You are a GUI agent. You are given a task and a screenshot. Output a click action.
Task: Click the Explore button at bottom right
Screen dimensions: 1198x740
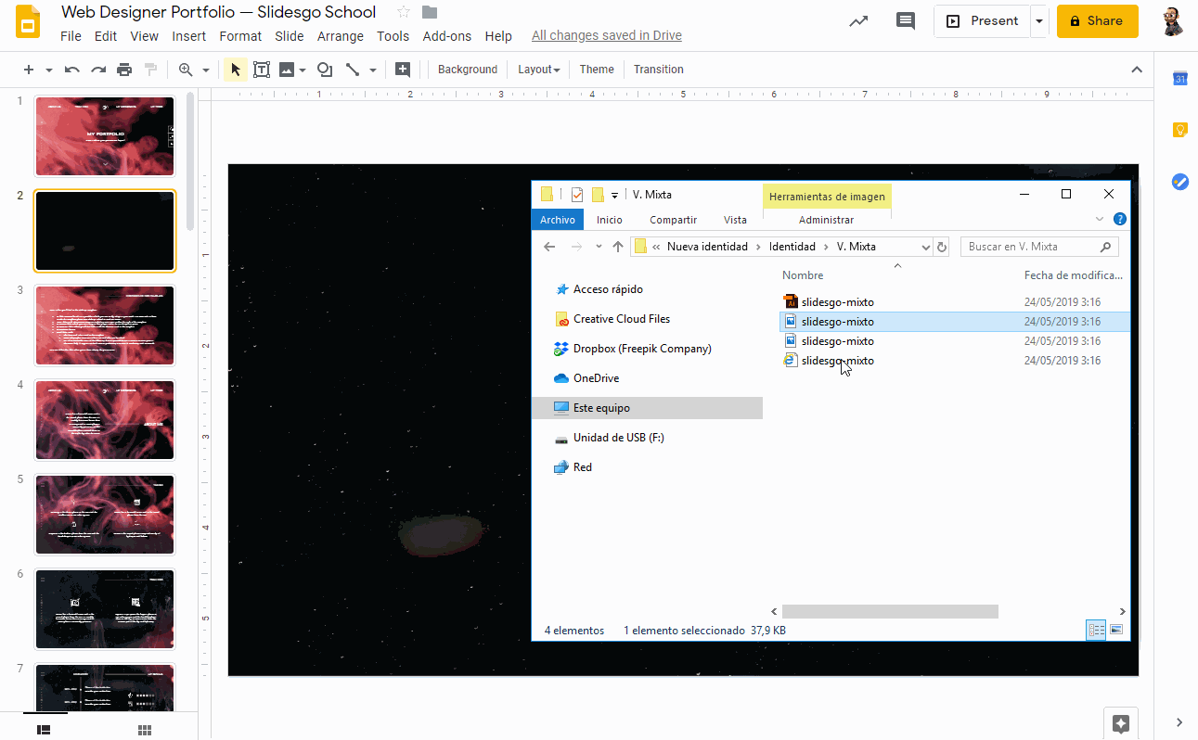click(x=1120, y=723)
